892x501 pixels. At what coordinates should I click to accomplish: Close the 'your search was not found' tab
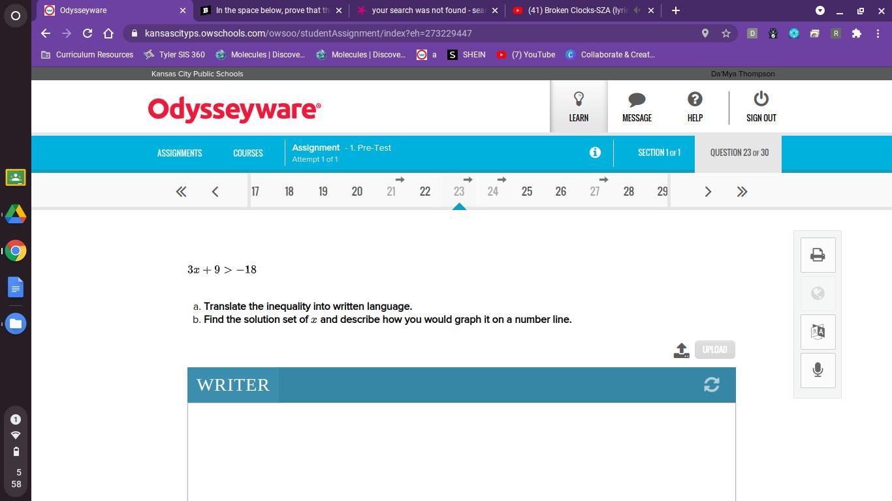click(x=494, y=10)
